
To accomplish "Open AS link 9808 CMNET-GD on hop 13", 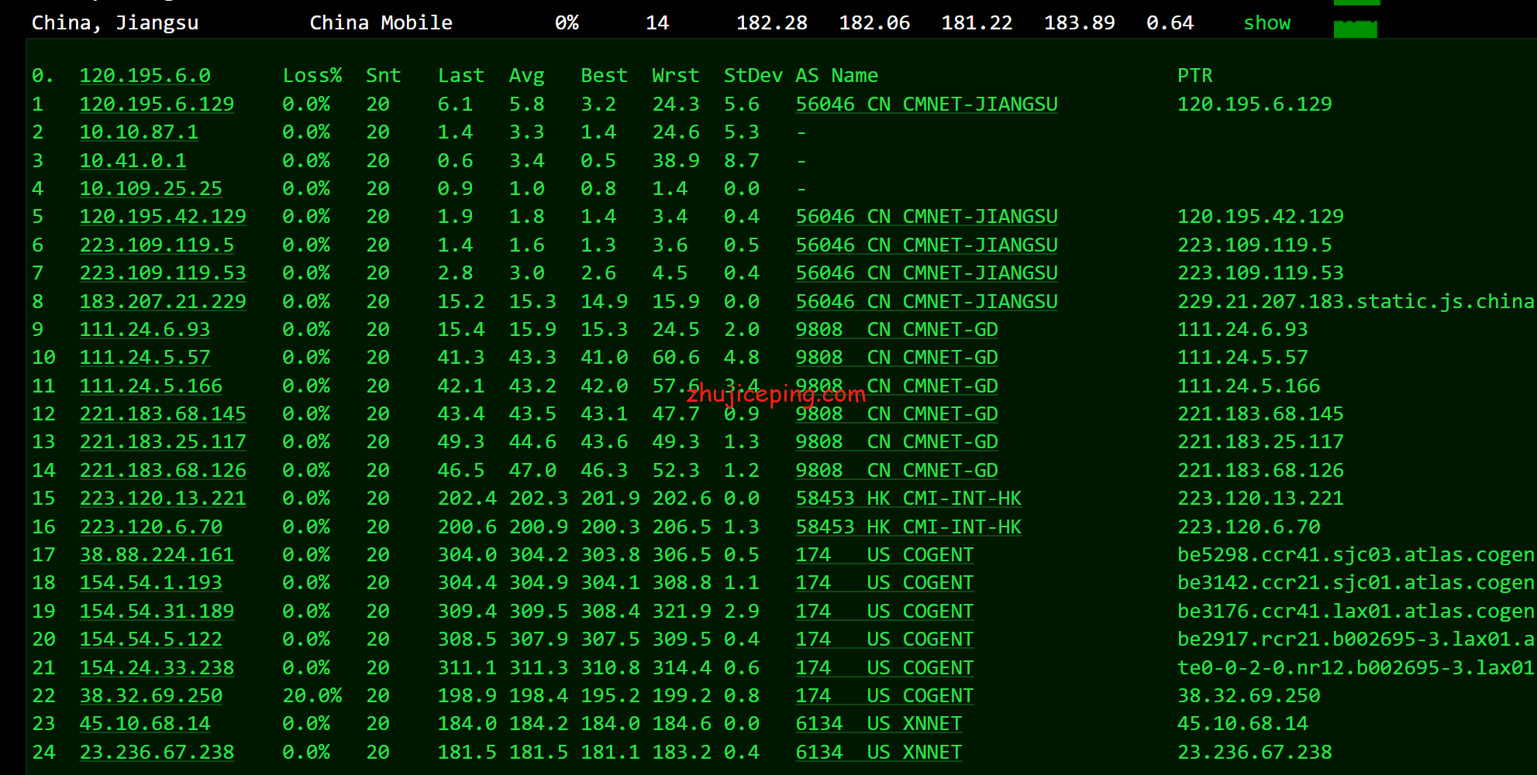I will click(897, 442).
